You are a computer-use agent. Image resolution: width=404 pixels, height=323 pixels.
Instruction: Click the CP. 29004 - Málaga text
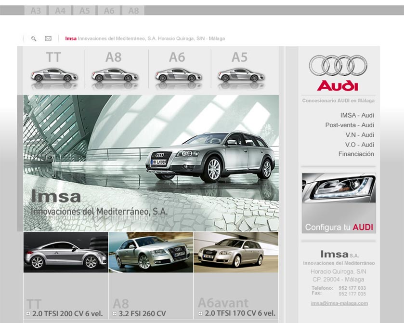pyautogui.click(x=339, y=280)
